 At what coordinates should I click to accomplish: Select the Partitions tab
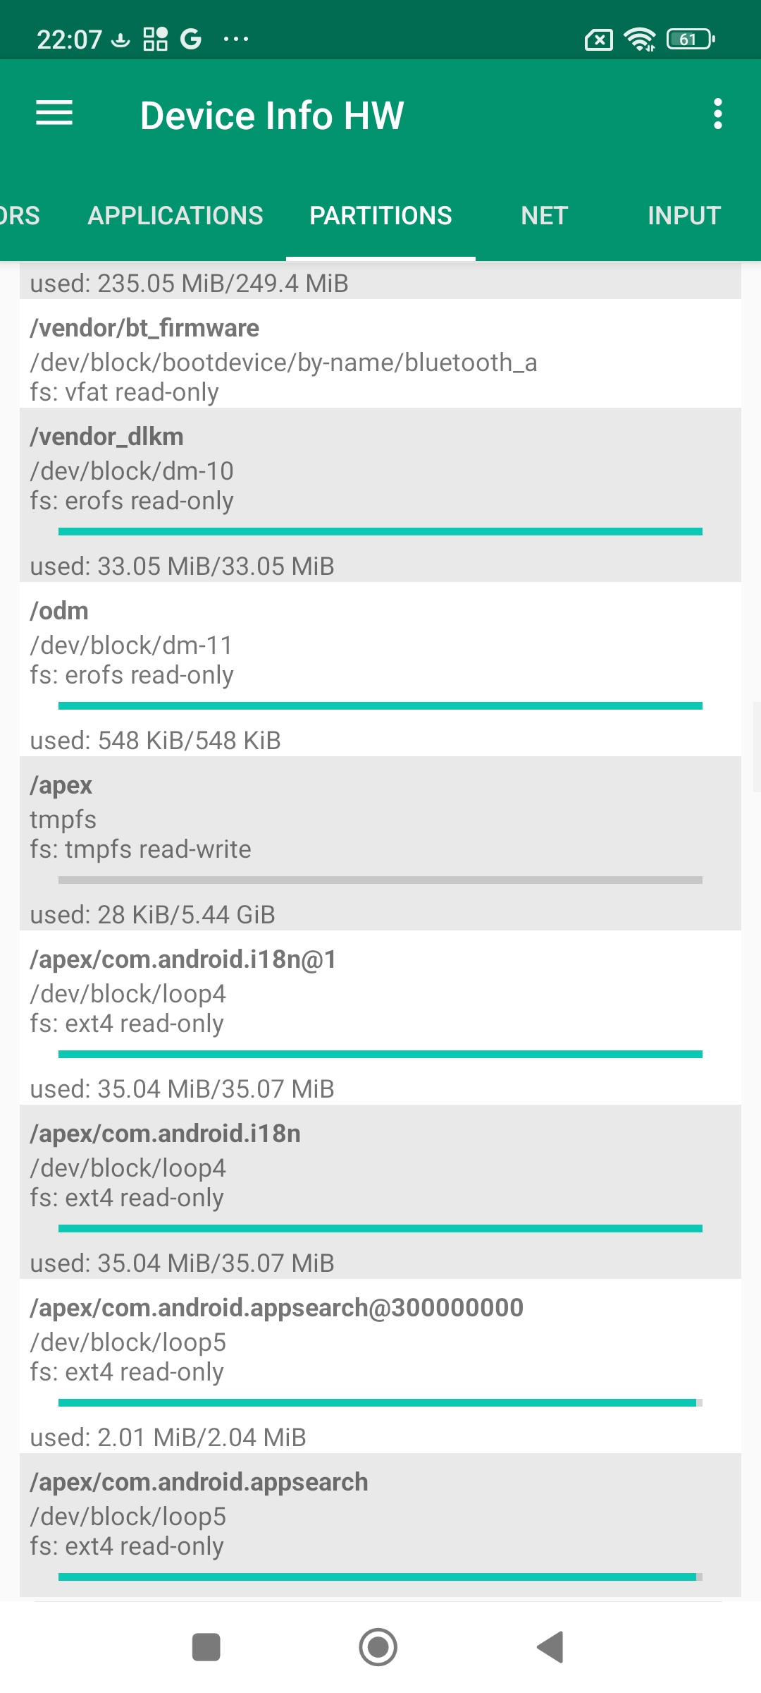pyautogui.click(x=380, y=216)
